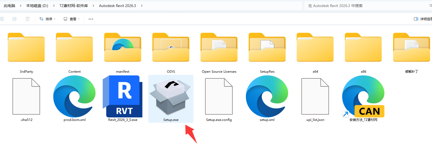Select the Setup.exe.config file icon
Viewport: 432px width, 157px height.
tap(219, 96)
